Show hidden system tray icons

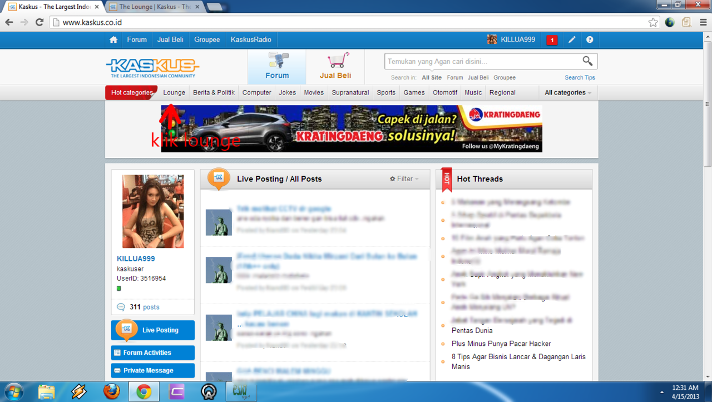(662, 392)
